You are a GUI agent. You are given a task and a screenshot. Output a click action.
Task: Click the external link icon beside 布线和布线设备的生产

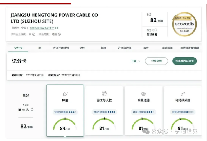pyautogui.click(x=57, y=28)
